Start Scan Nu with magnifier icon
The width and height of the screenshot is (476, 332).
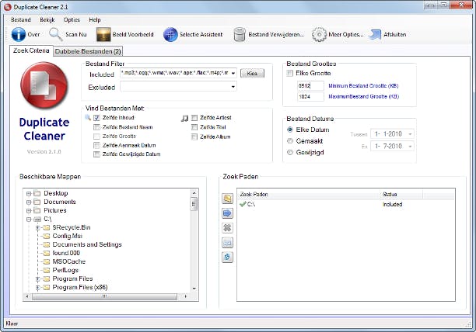(x=55, y=34)
